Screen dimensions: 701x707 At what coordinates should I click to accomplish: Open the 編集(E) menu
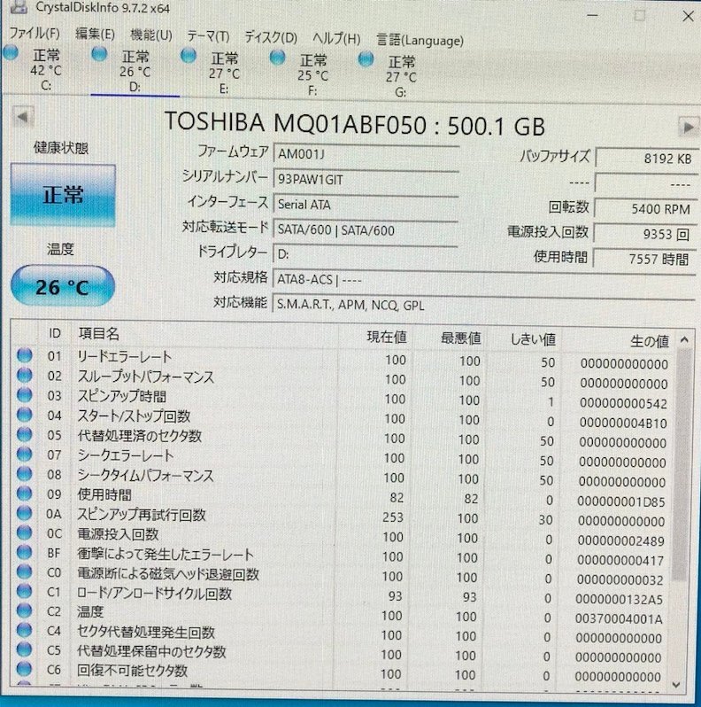tap(95, 34)
